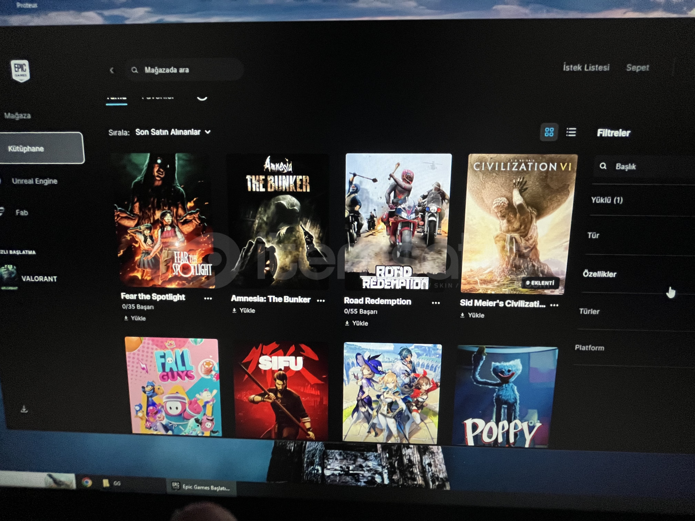Click the Filtreler heading
The height and width of the screenshot is (521, 695).
point(613,133)
